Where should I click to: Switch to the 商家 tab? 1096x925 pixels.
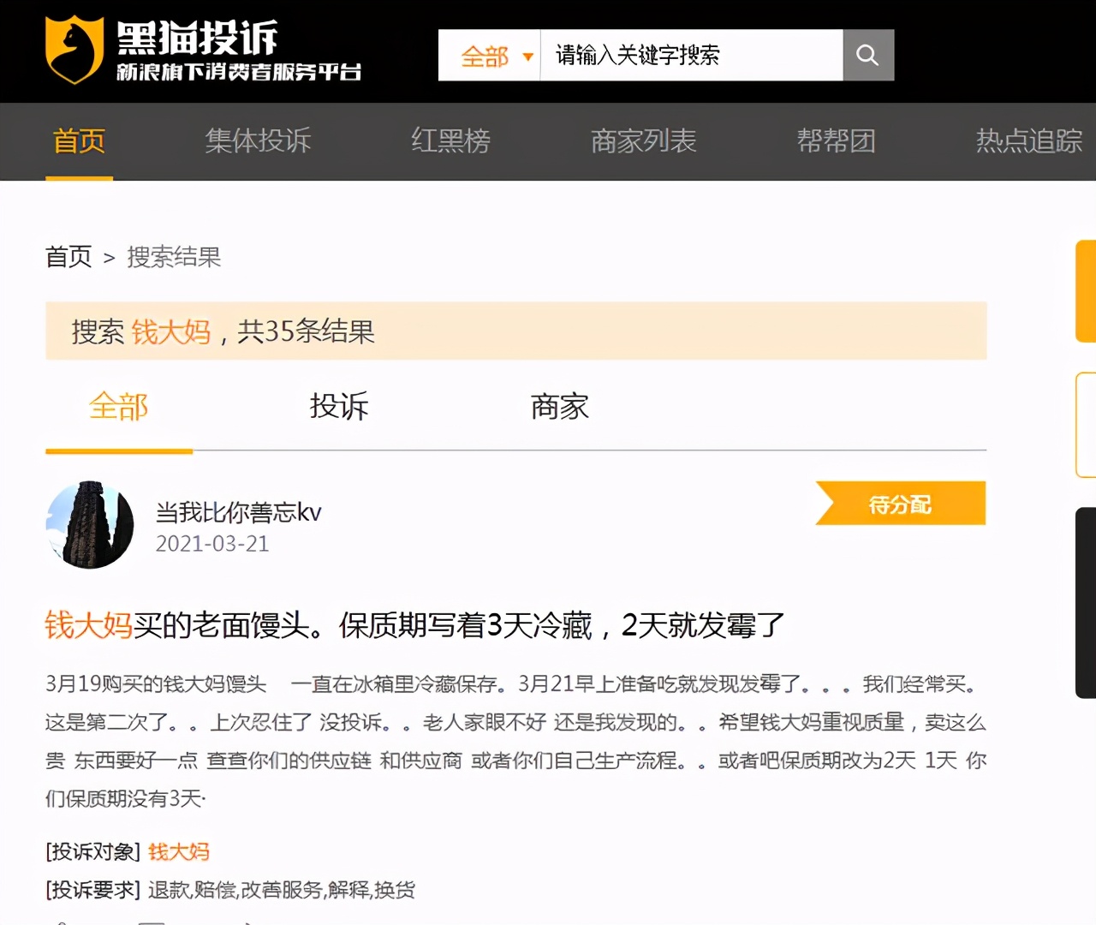point(559,408)
